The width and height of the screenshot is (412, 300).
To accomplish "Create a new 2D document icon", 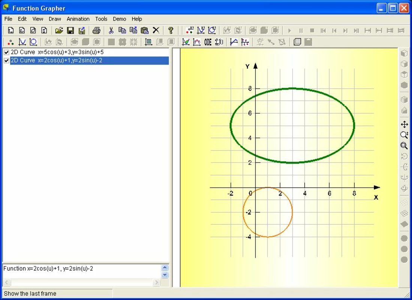I will [x=11, y=30].
